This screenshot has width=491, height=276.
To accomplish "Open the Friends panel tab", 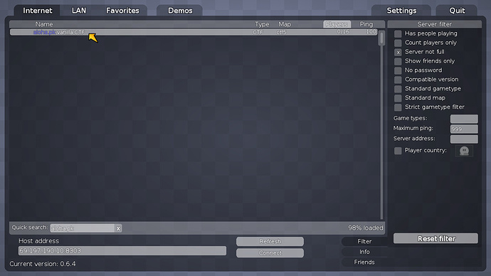I will (364, 262).
